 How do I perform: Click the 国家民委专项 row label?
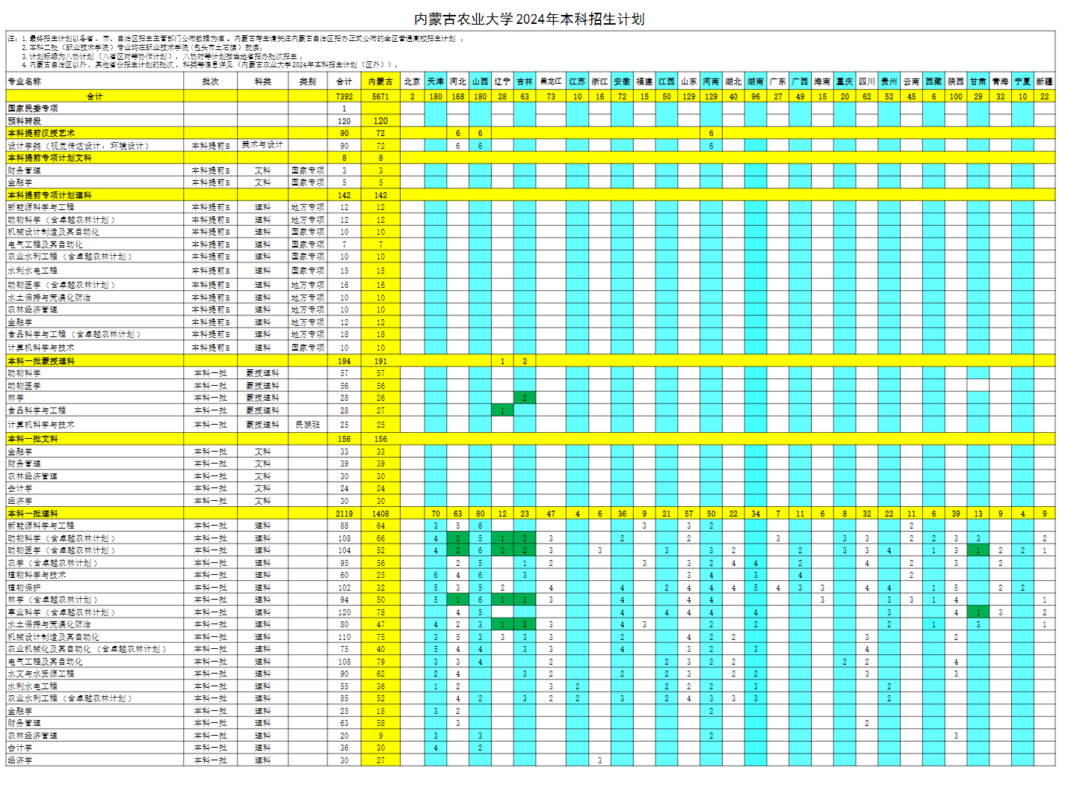pos(33,108)
